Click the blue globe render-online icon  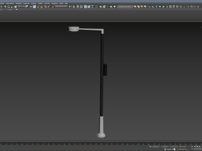pyautogui.click(x=114, y=7)
